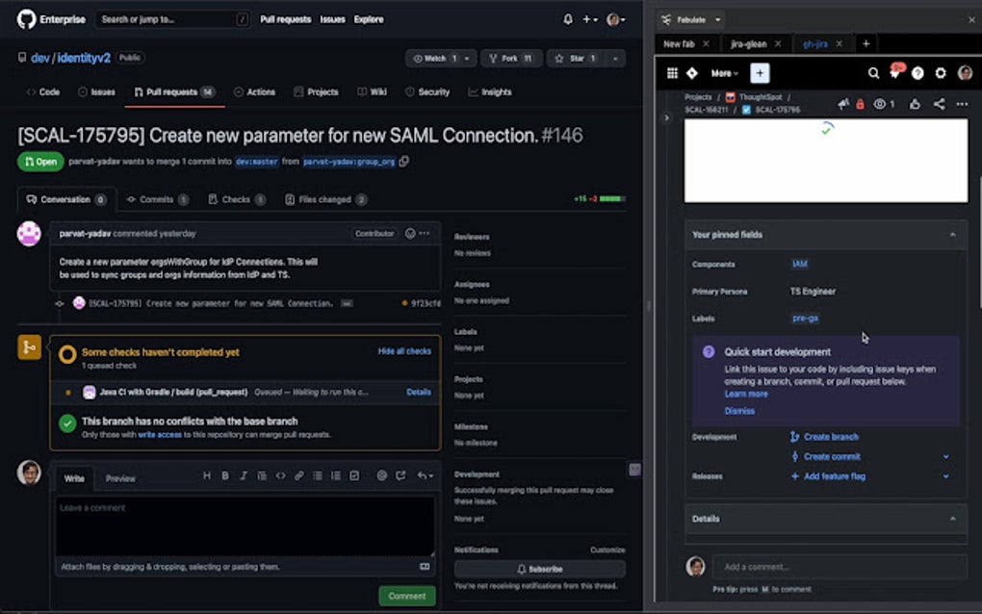
Task: Click the thumbs up vote icon on the Jira issue
Action: click(916, 105)
